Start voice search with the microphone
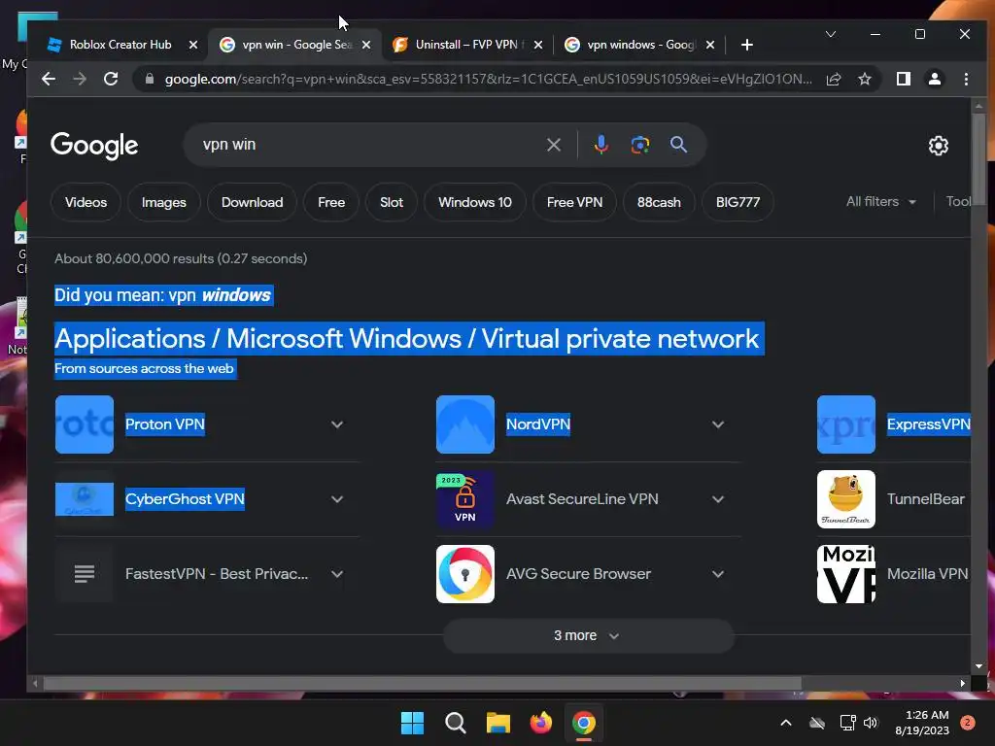The height and width of the screenshot is (746, 995). [x=600, y=145]
